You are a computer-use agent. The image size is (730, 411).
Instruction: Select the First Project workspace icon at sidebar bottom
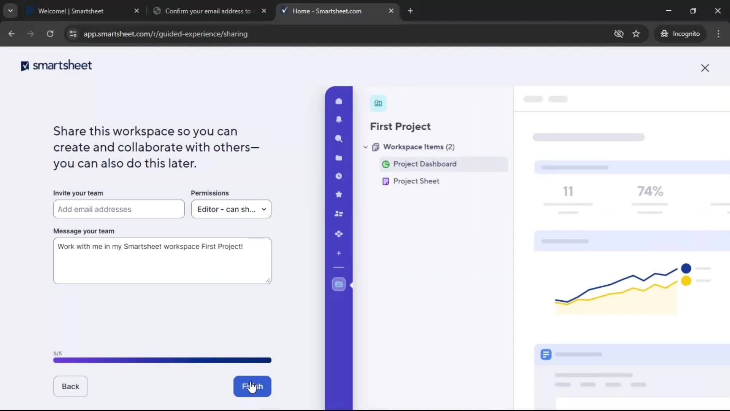338,284
